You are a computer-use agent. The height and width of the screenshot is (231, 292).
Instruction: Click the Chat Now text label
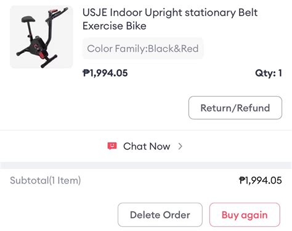[147, 146]
